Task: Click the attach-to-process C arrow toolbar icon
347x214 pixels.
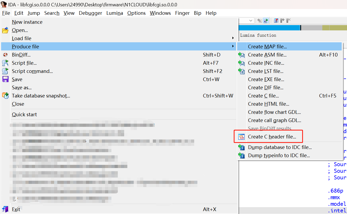Action: coord(259,21)
